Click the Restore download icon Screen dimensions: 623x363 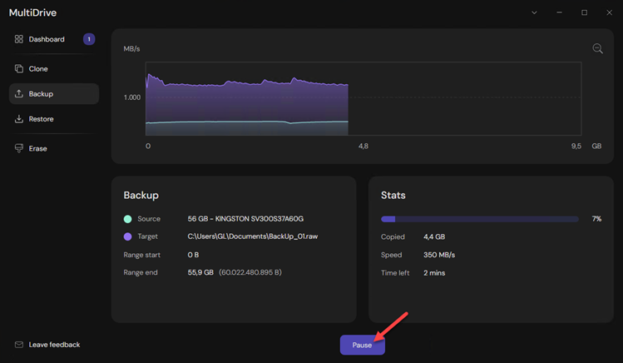point(19,119)
